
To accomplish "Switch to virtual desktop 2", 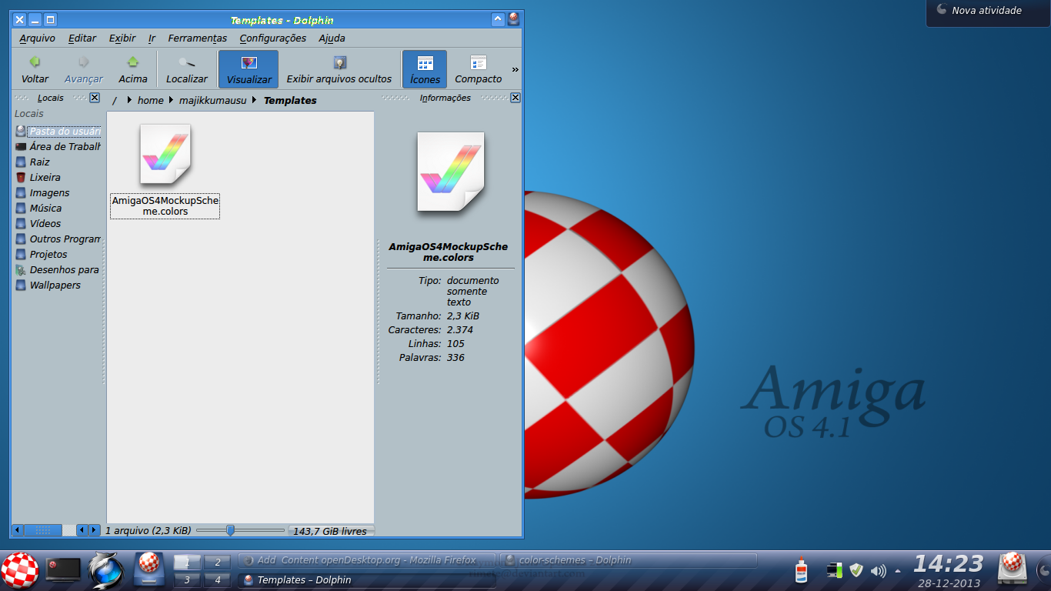I will pyautogui.click(x=217, y=562).
